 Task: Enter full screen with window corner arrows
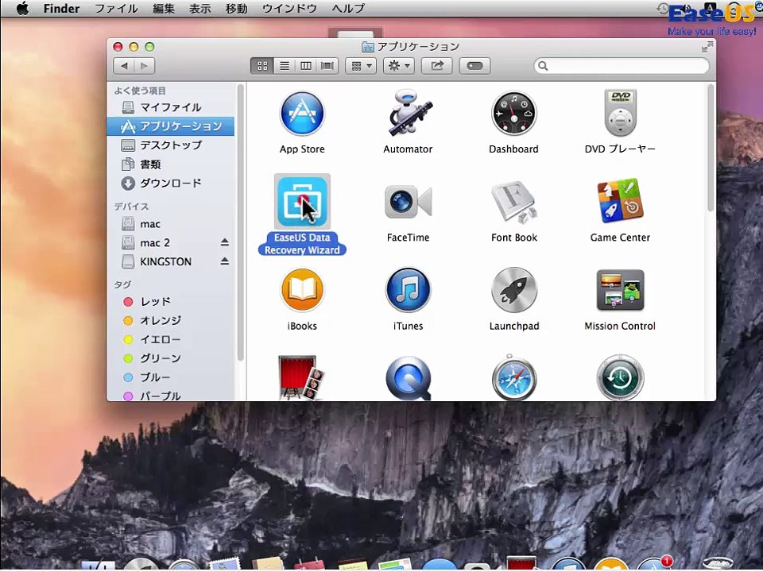click(707, 47)
